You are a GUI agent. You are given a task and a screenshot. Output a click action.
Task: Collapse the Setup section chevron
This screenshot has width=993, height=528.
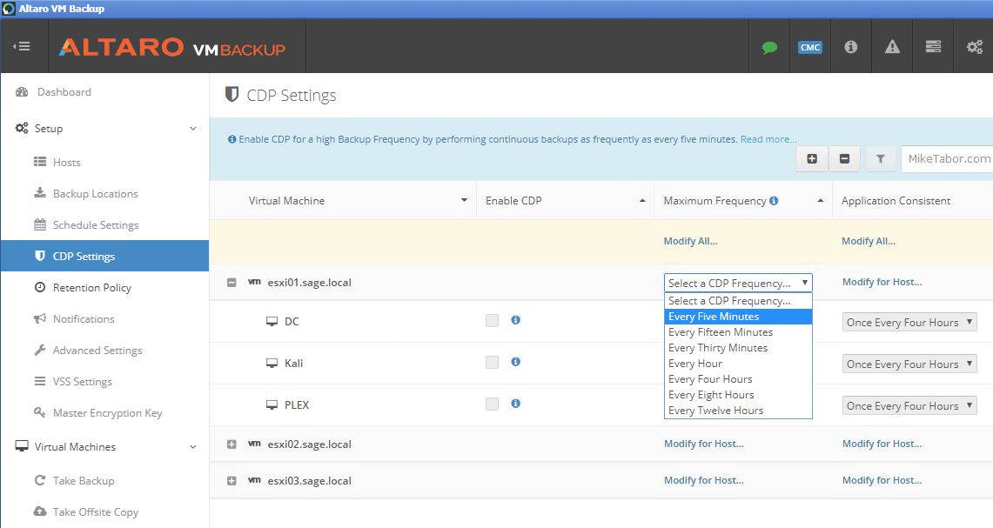[x=193, y=129]
